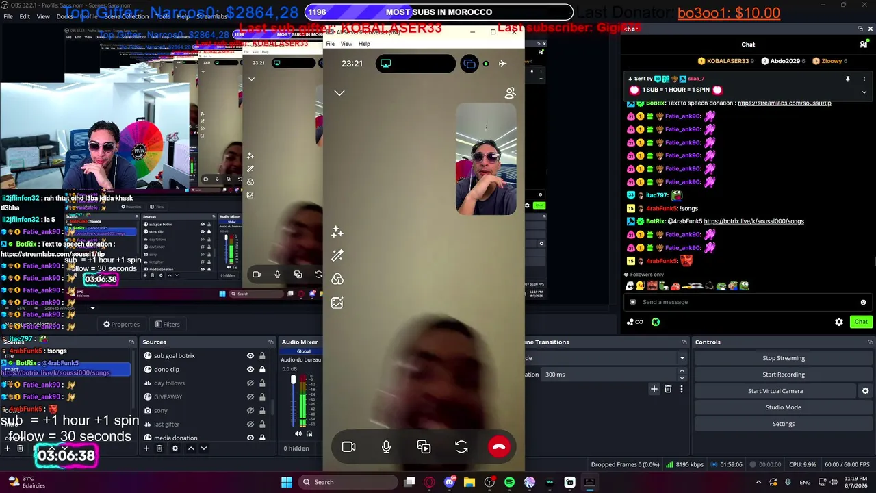This screenshot has height=493, width=876.
Task: Mute the microphone in the call window
Action: (x=386, y=447)
